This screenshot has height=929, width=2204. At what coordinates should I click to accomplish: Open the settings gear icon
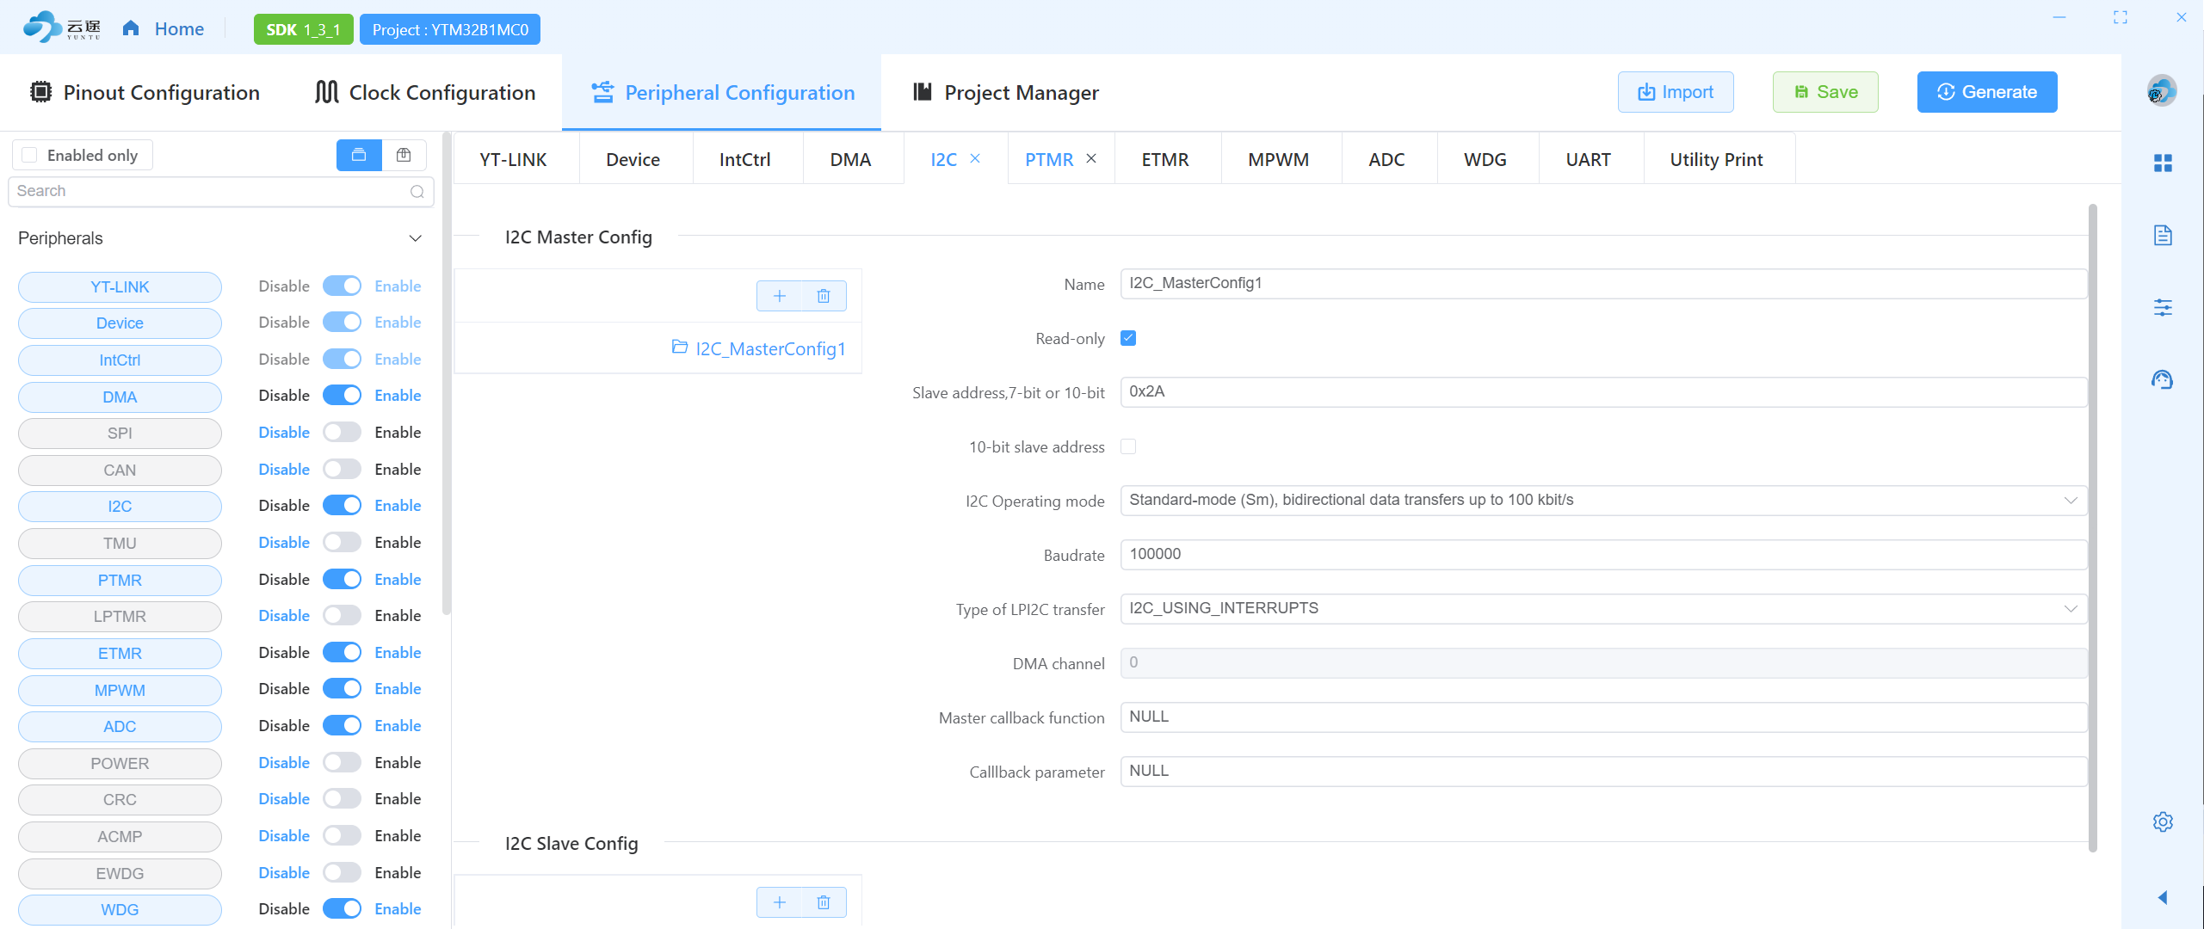click(2162, 821)
